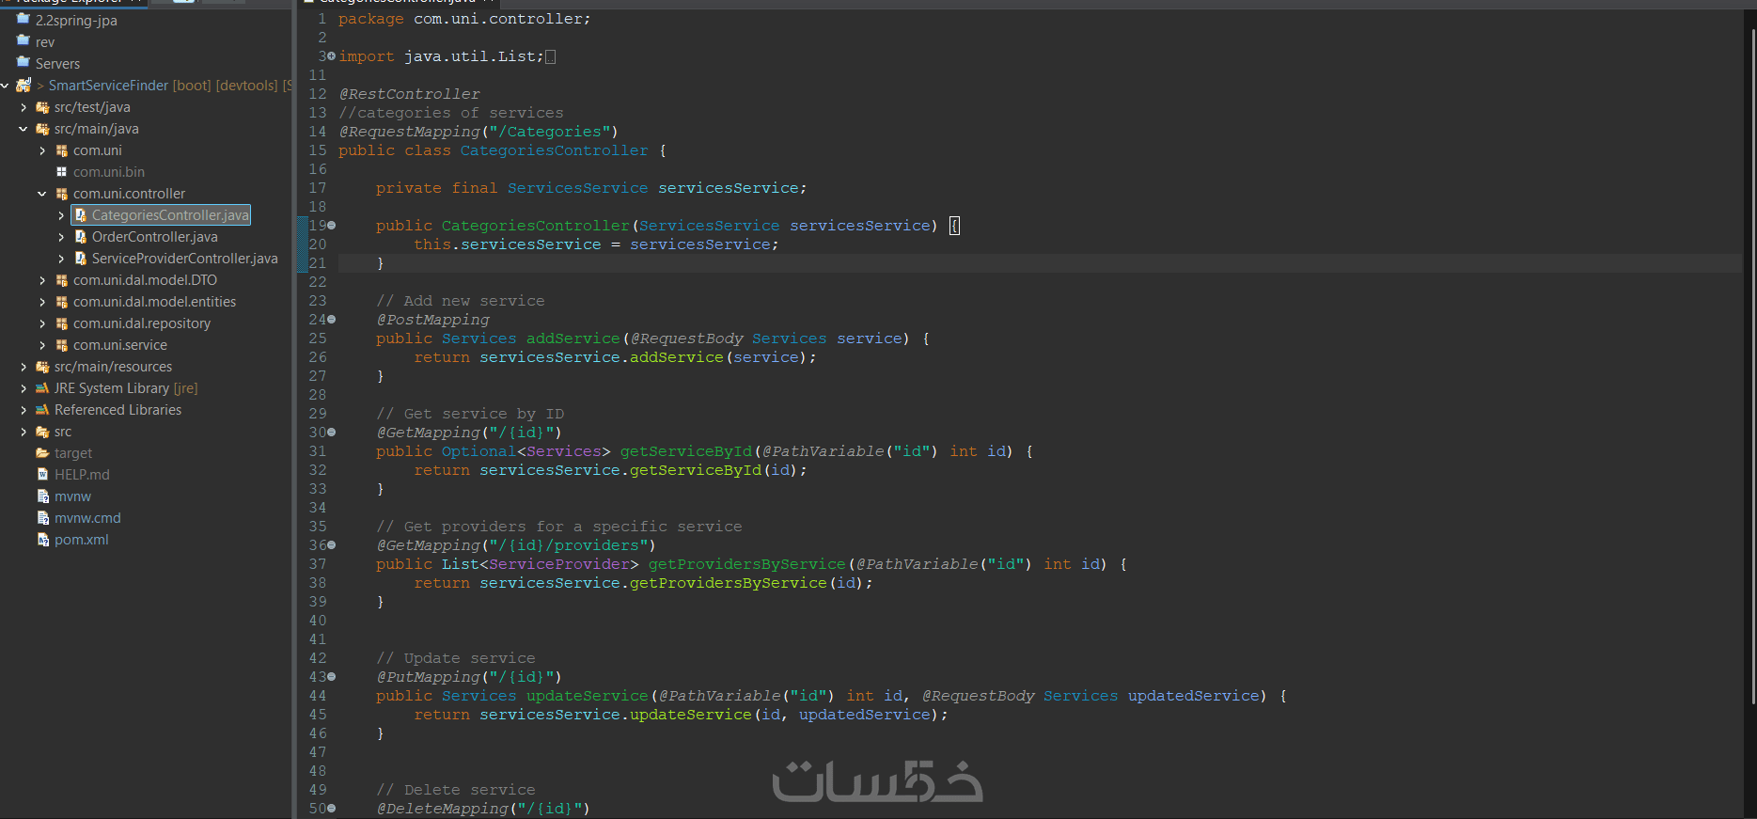Click the CategoriesController.java file icon in Package Explorer

tap(80, 215)
